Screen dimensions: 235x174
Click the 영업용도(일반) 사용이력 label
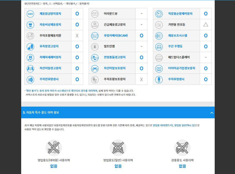(118, 160)
